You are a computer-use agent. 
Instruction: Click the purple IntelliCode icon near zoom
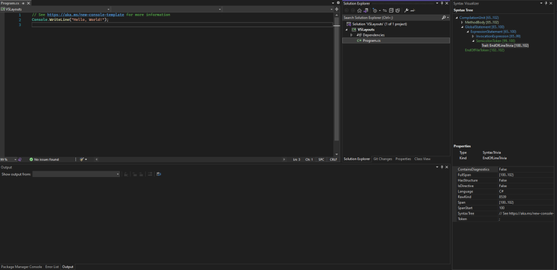[20, 159]
